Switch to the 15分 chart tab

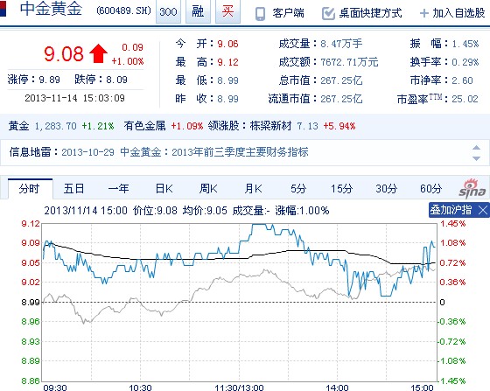pos(342,189)
